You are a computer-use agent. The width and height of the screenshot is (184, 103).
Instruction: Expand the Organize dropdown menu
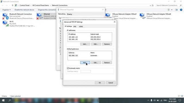[x=6, y=10]
